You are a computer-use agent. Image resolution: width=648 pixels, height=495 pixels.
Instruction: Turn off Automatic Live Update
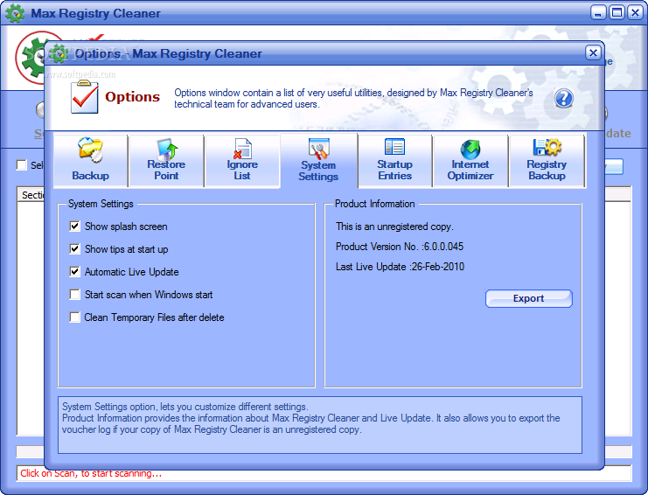point(75,271)
